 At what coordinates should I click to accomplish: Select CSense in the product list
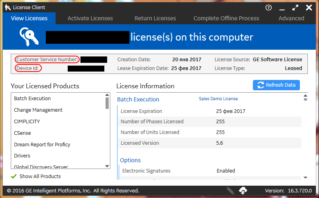click(22, 133)
